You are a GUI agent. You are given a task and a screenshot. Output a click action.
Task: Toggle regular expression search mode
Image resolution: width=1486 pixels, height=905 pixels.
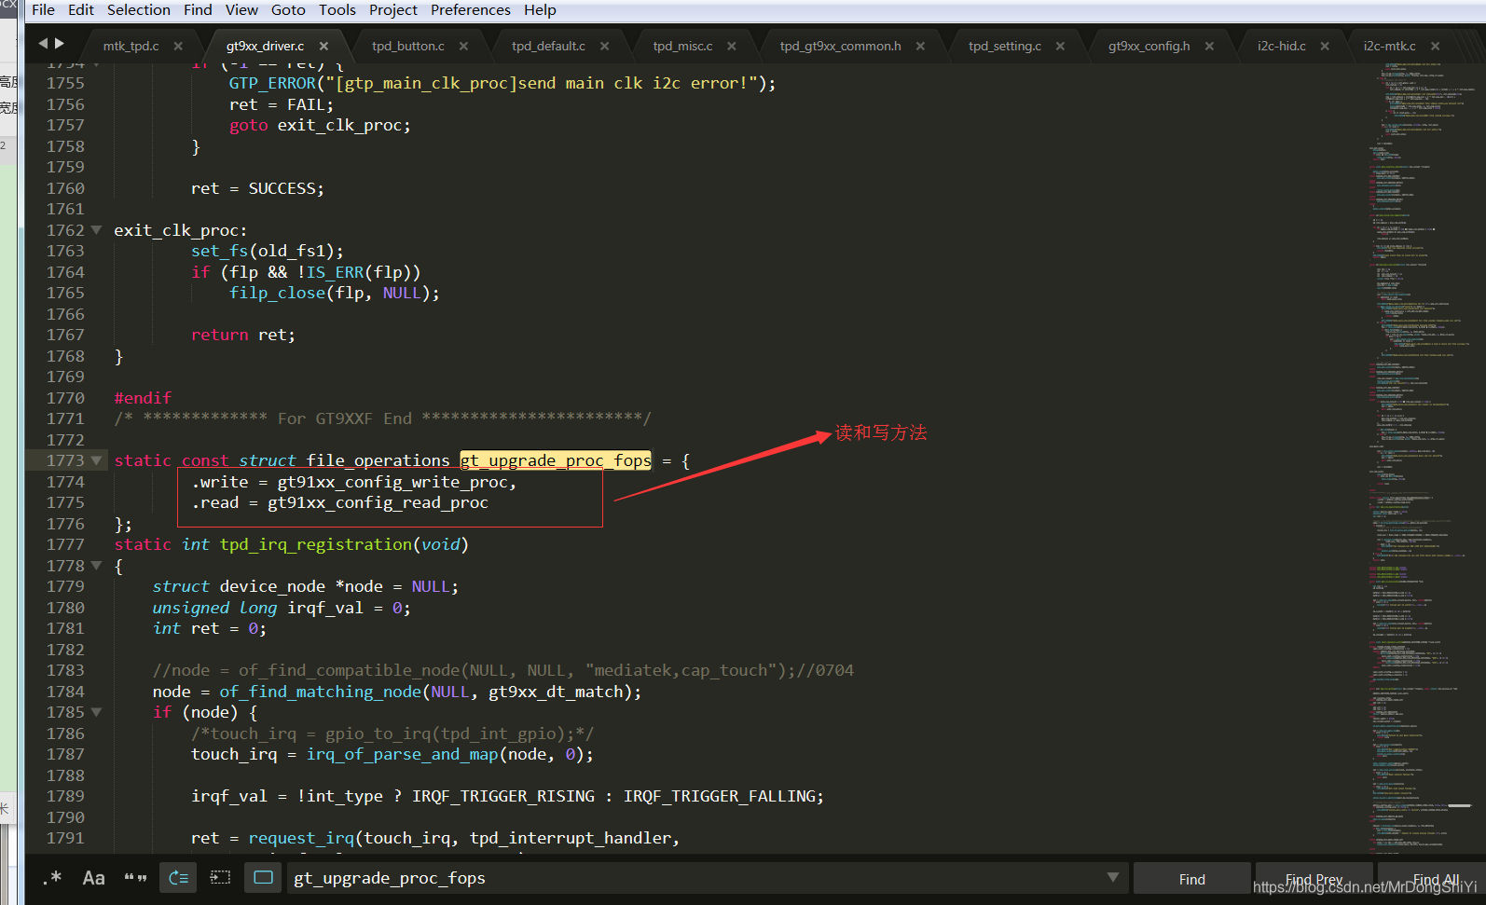[53, 878]
